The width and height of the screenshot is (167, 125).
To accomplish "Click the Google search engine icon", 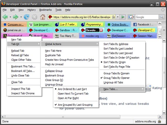I will click(x=130, y=17).
